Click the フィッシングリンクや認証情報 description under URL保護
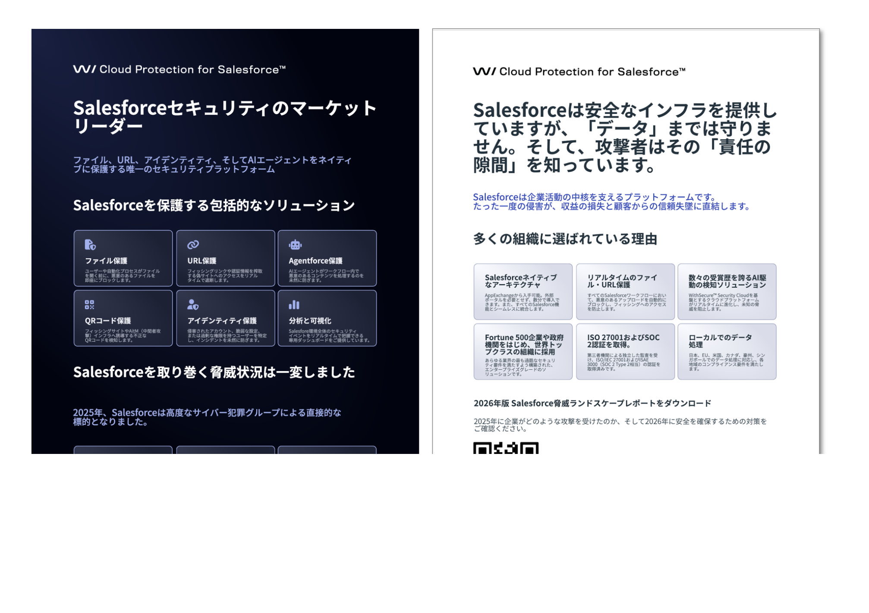The height and width of the screenshot is (613, 869). pyautogui.click(x=224, y=276)
